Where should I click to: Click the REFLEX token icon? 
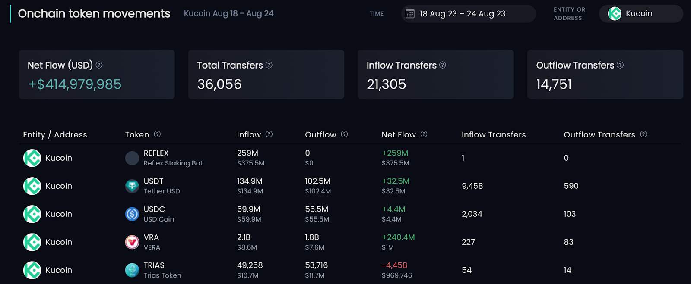pos(132,158)
